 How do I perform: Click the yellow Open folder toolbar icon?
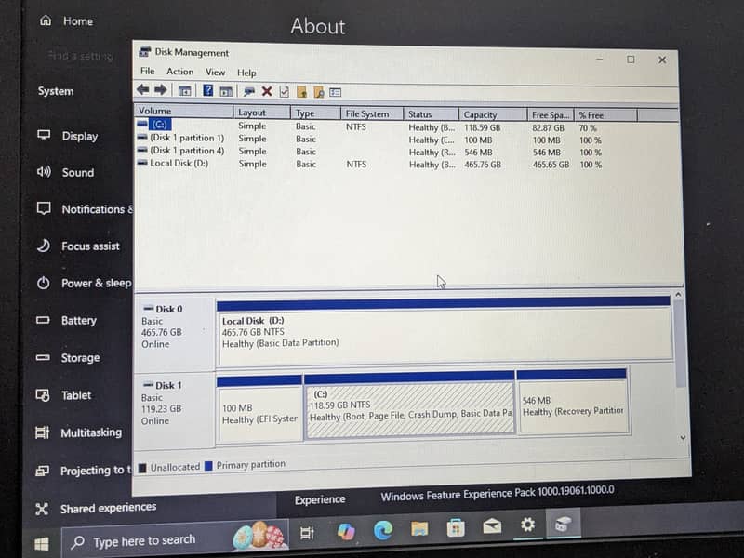[301, 92]
